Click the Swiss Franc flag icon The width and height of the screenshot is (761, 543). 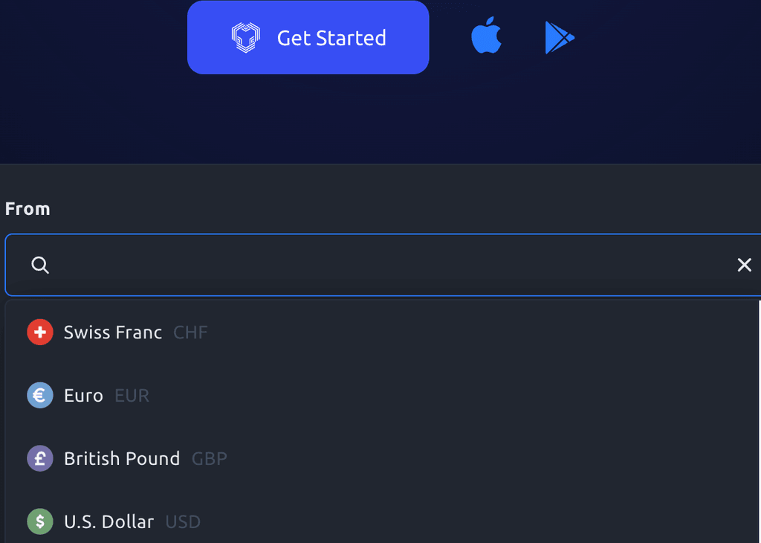(x=39, y=332)
